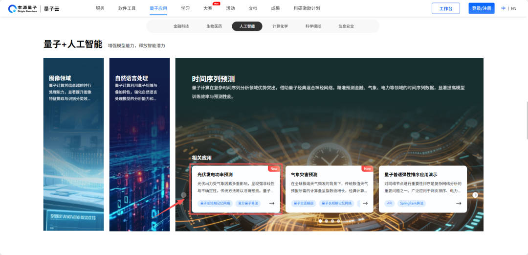528x255 pixels.
Task: Switch language to EN
Action: click(513, 8)
